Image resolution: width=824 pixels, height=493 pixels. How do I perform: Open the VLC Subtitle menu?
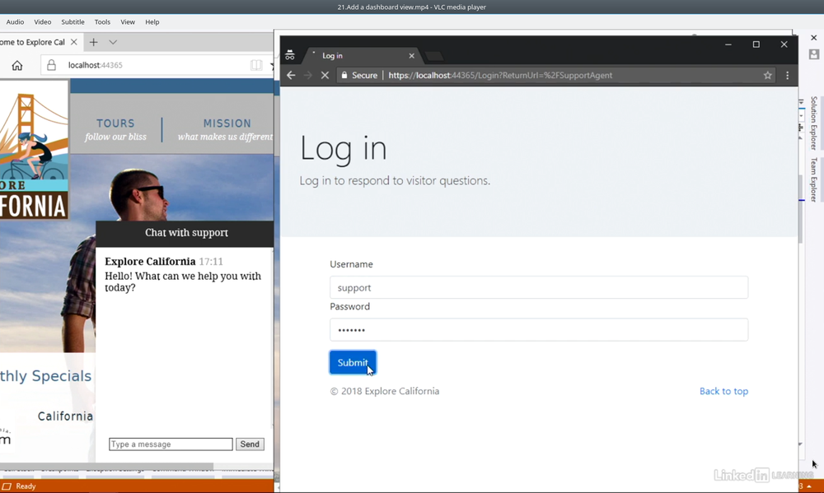point(73,22)
